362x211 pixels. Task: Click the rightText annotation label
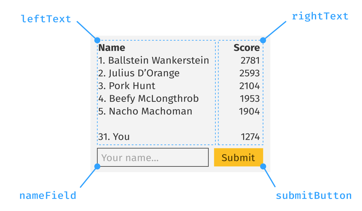click(x=320, y=16)
